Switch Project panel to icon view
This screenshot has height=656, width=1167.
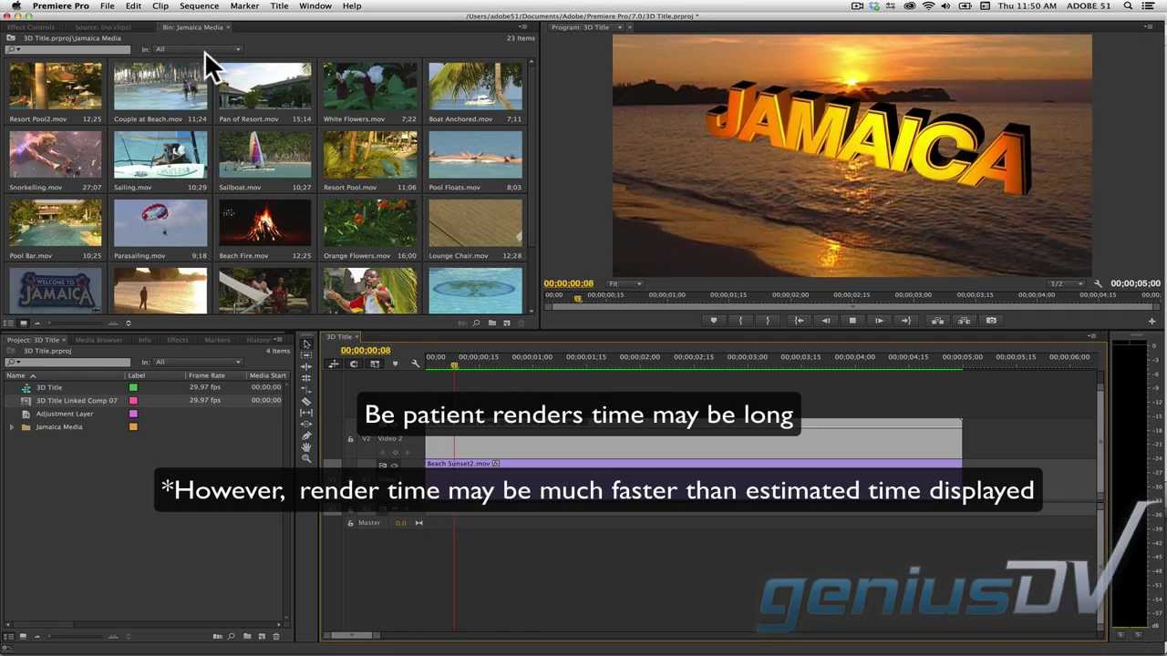pos(23,636)
